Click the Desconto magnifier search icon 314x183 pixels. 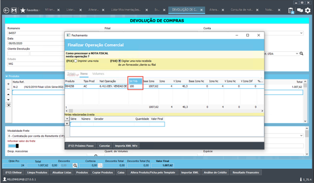(x=76, y=166)
